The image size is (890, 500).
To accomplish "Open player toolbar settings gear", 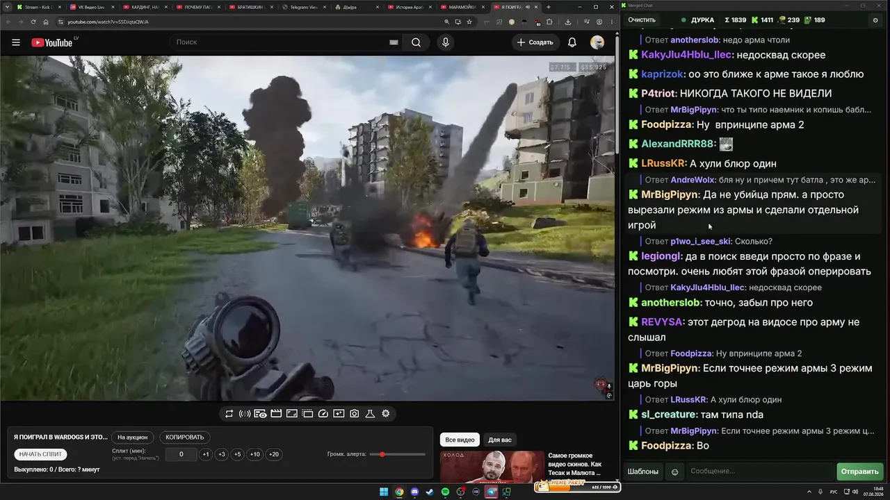I will click(386, 414).
